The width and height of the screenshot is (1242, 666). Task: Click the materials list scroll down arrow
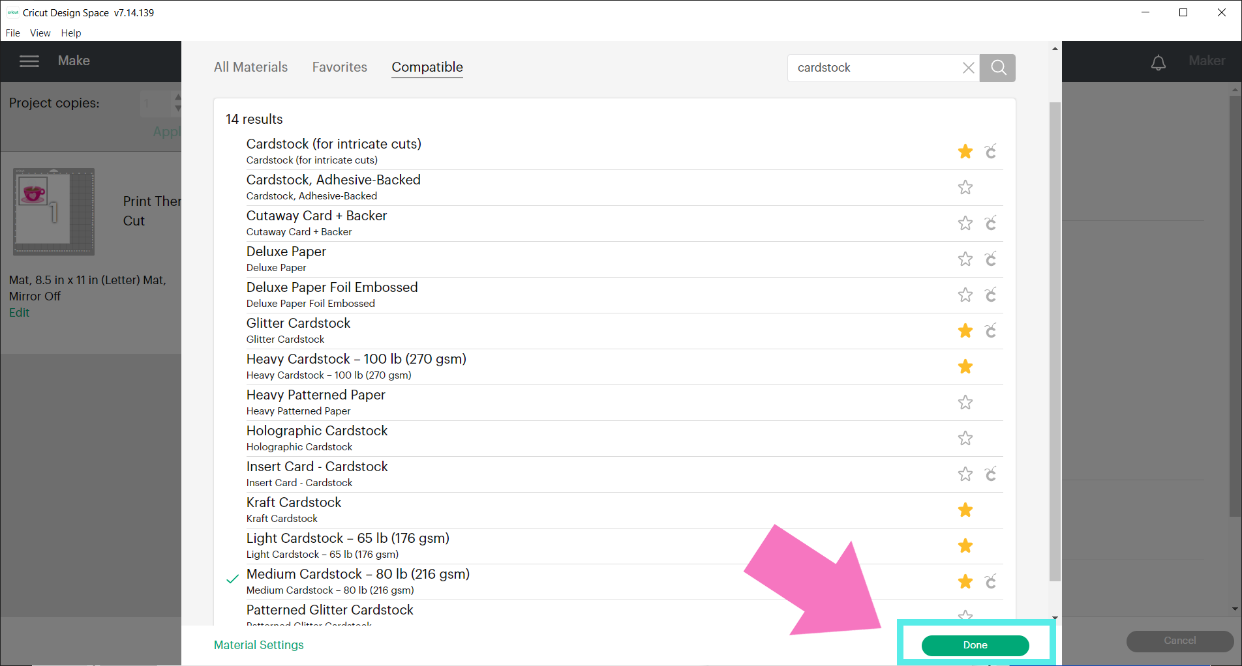coord(1055,617)
